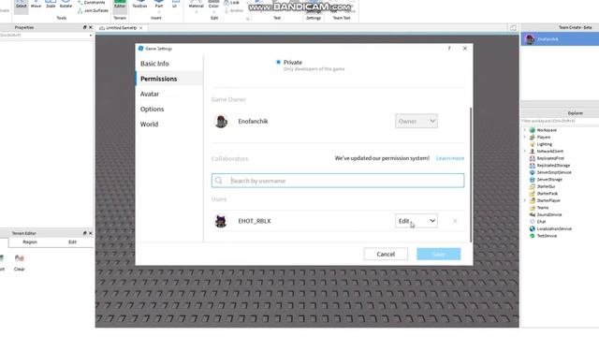The height and width of the screenshot is (337, 599).
Task: Expand the Workspace tree node
Action: 525,130
